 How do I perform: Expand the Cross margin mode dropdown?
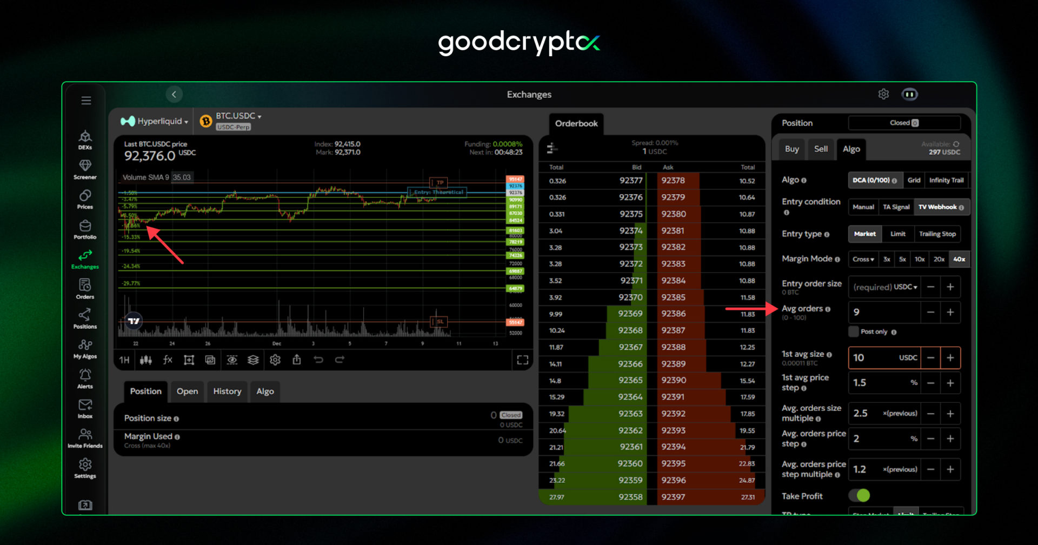click(863, 259)
